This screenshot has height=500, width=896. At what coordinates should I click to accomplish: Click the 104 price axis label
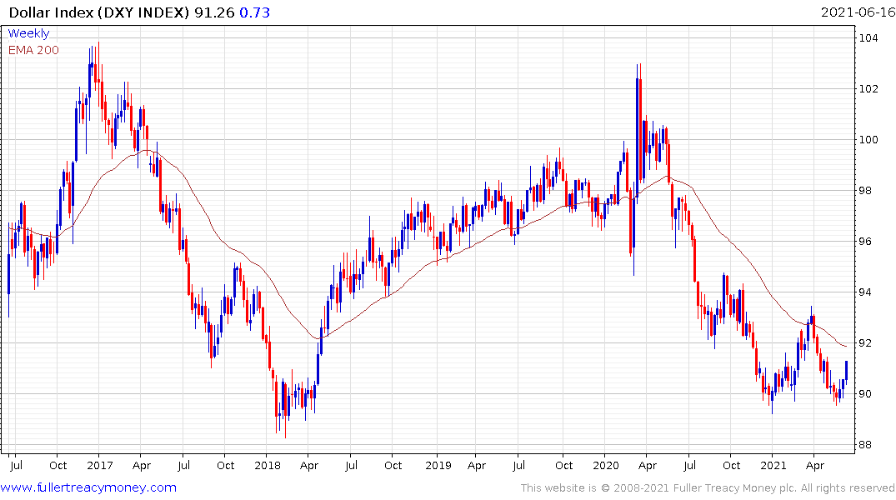point(868,38)
